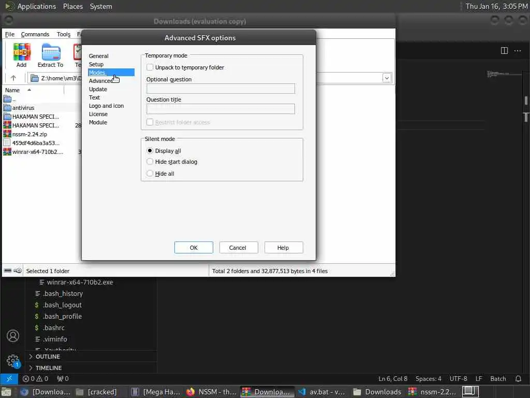Select the nssm-2.24.zip archive
This screenshot has height=398, width=530.
coord(30,134)
